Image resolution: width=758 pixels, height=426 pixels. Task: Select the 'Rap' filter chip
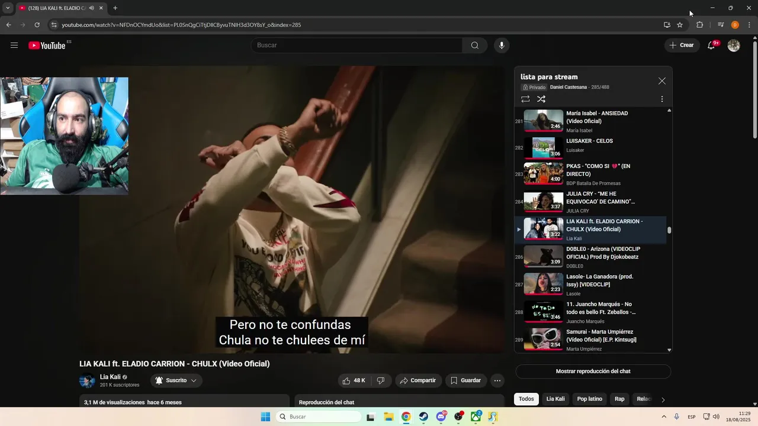[619, 399]
